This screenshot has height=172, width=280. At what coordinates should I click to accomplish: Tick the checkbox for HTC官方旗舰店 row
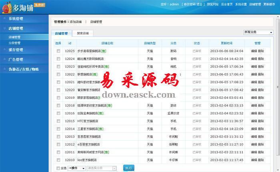click(x=58, y=121)
